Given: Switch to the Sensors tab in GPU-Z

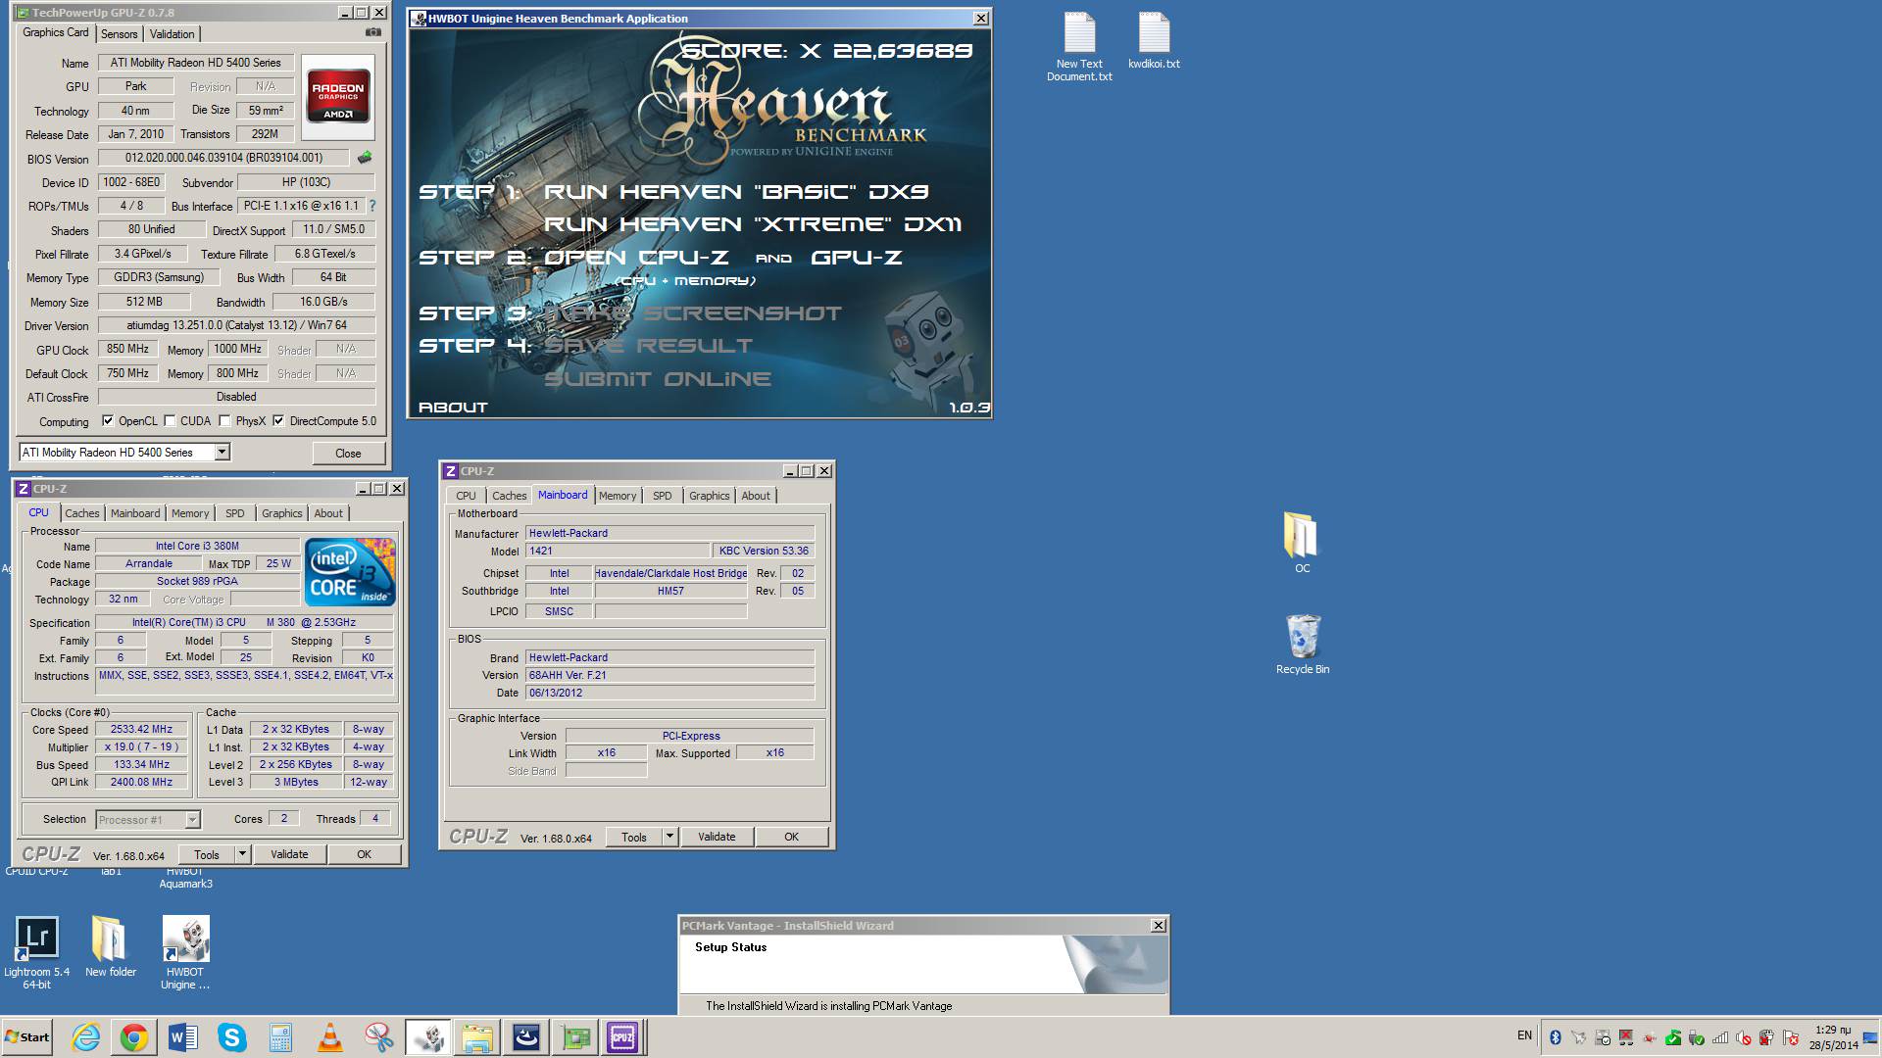Looking at the screenshot, I should 120,34.
